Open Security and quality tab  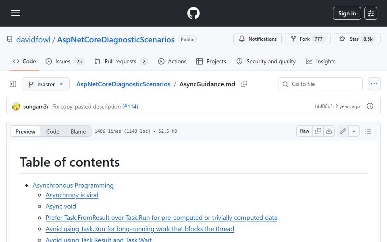point(266,61)
